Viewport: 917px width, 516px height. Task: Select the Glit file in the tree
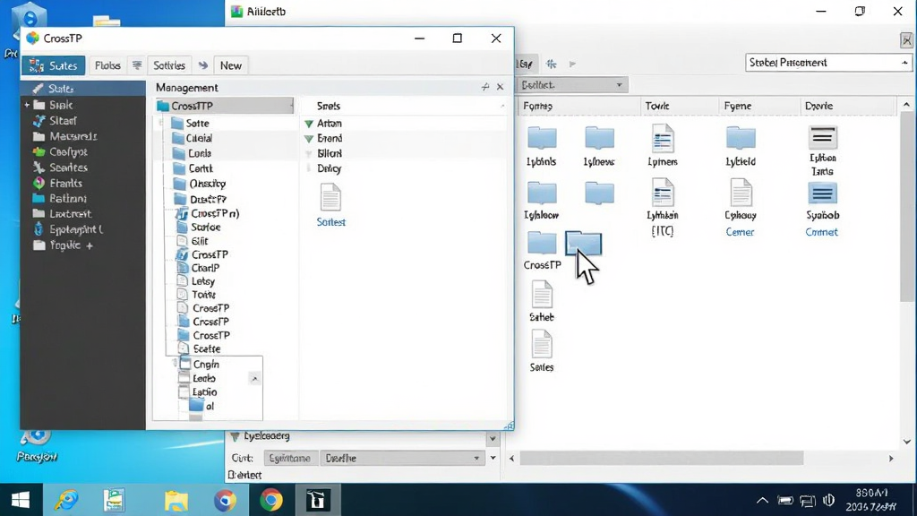pos(200,241)
